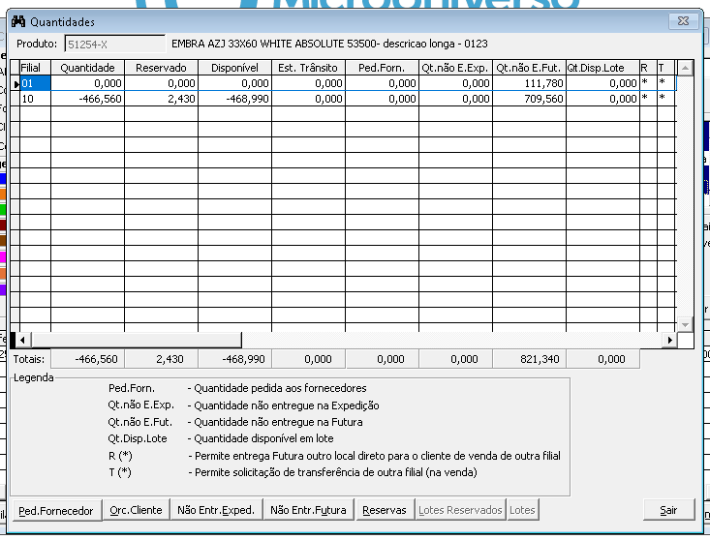Image resolution: width=710 pixels, height=540 pixels.
Task: Click the horizontal scroll right arrow
Action: pyautogui.click(x=669, y=340)
